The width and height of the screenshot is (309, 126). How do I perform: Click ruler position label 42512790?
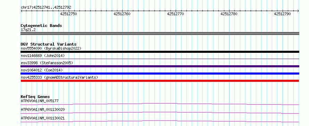click(282, 14)
